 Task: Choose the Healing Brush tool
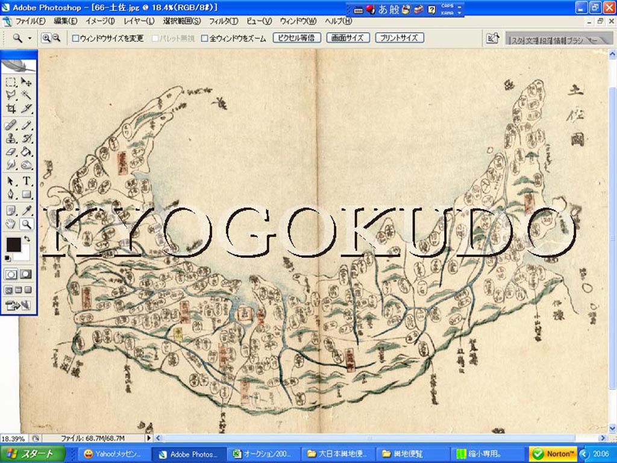coord(11,125)
